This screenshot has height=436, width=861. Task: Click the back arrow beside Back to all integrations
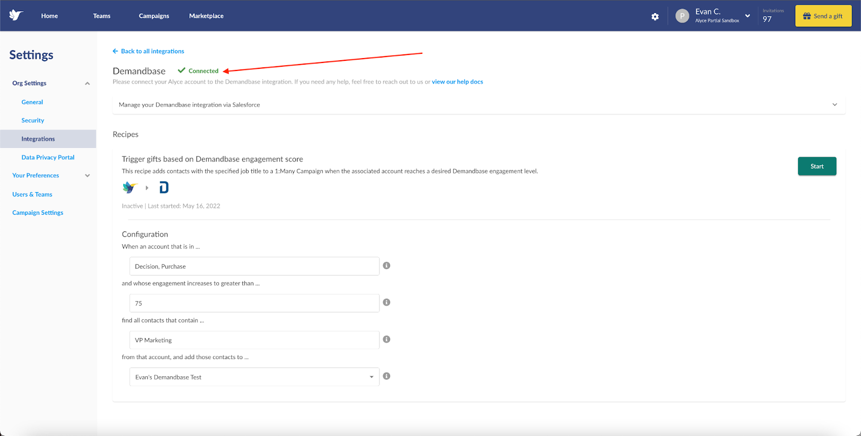coord(115,51)
